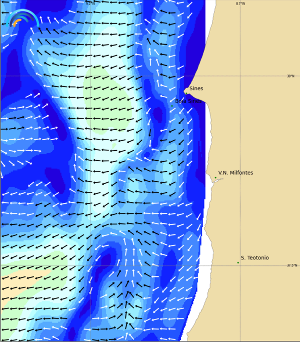
Task: Select the Beja Sines label
Action: (x=188, y=101)
